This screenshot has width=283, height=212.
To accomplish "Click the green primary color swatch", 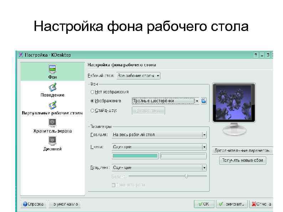I will (135, 156).
